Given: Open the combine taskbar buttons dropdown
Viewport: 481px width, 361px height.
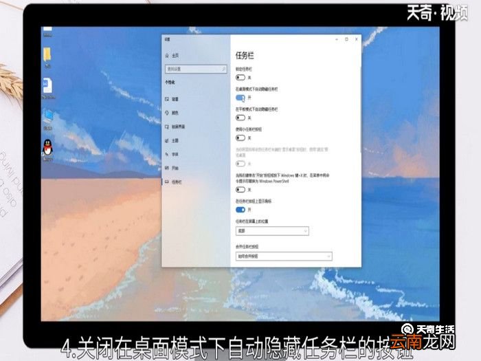Looking at the screenshot, I should tap(284, 256).
